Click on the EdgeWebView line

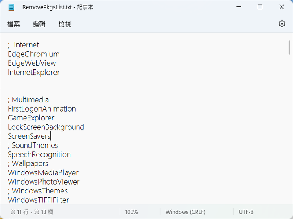tap(32, 63)
